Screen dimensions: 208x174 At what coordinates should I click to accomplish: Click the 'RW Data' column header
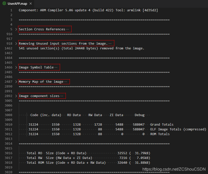(x=95, y=115)
